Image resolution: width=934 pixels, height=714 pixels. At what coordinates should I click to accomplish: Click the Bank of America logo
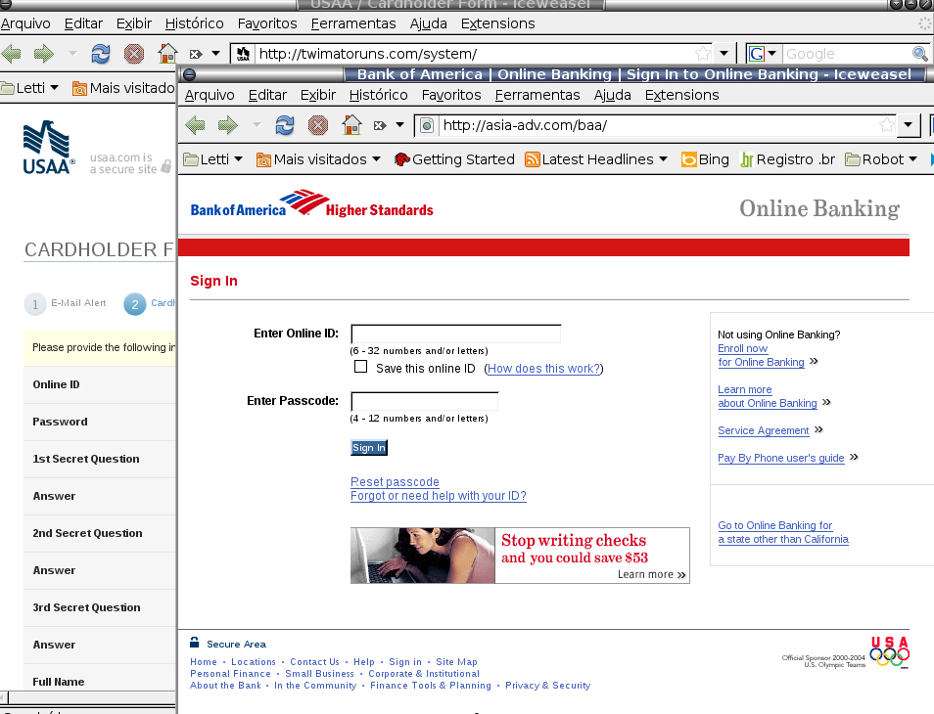point(311,204)
